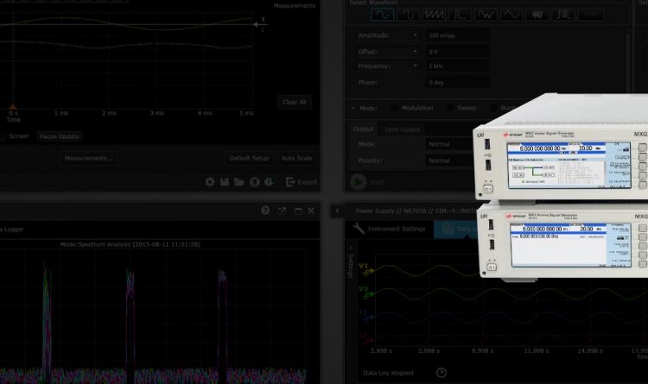Open the Offset parameter dropdown

[415, 52]
